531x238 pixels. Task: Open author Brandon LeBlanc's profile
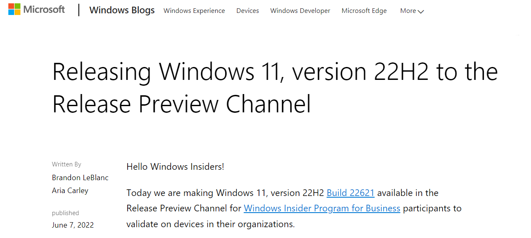pos(80,178)
